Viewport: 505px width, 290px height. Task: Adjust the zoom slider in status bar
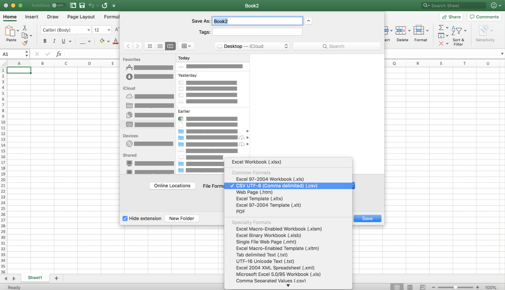click(x=455, y=287)
